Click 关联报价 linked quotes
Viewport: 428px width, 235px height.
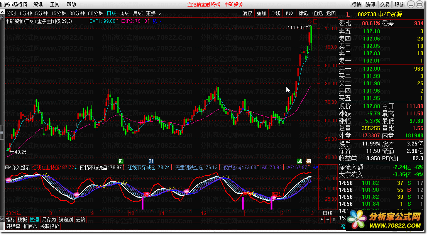click(x=49, y=226)
